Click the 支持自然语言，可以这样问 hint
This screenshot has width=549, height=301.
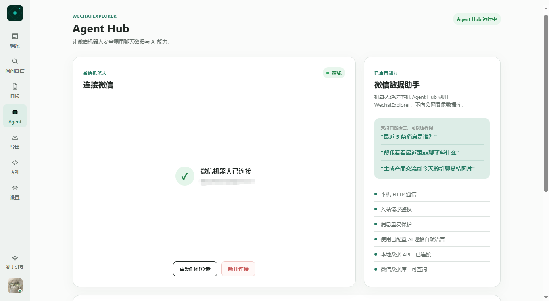click(407, 128)
